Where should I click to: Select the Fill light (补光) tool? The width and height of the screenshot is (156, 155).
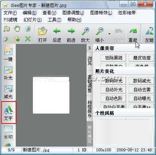8,73
